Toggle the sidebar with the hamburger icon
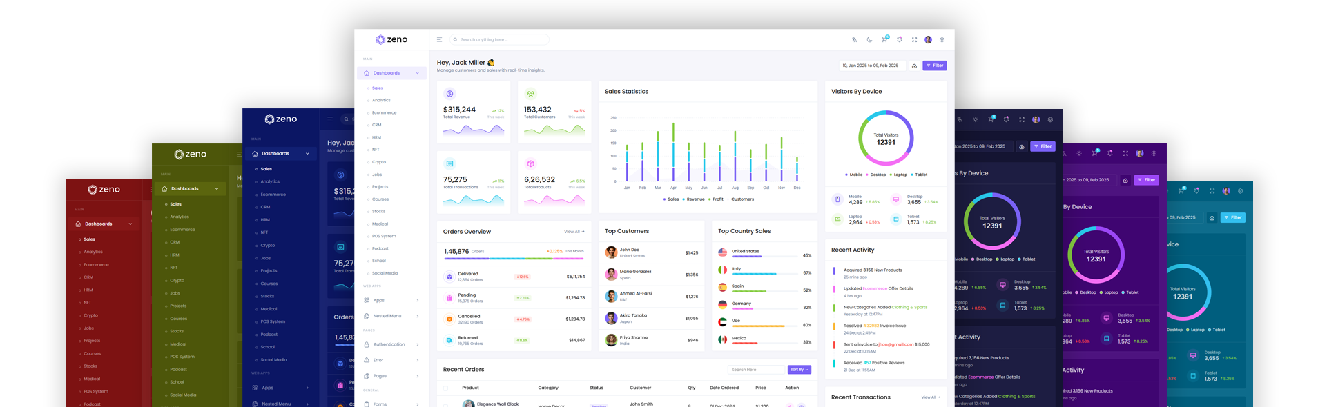The height and width of the screenshot is (407, 1318). [x=439, y=40]
